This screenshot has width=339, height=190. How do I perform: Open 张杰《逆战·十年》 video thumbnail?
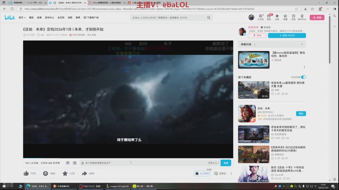(253, 174)
